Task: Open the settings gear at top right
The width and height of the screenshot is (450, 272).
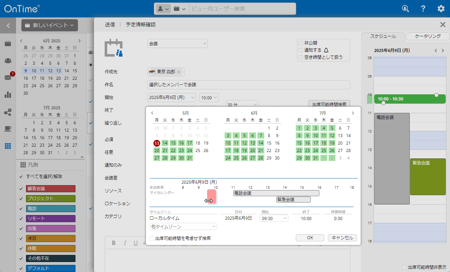Action: coord(441,9)
